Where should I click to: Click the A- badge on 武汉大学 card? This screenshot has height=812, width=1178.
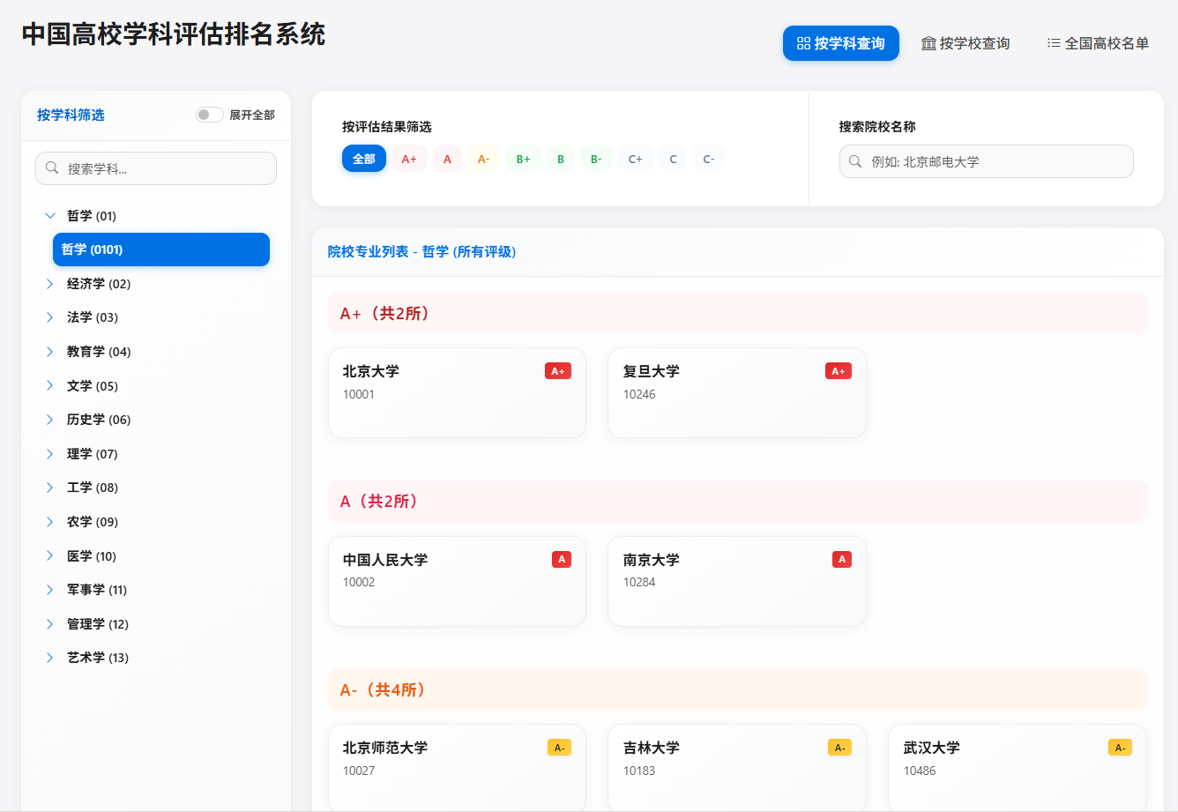(1120, 748)
